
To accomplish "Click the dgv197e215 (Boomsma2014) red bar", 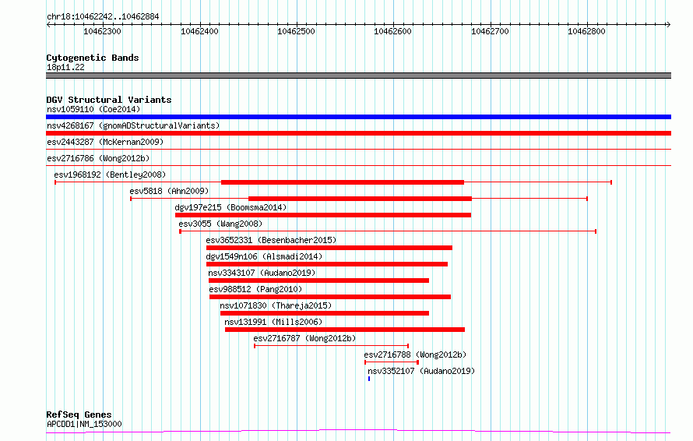I will pyautogui.click(x=323, y=215).
